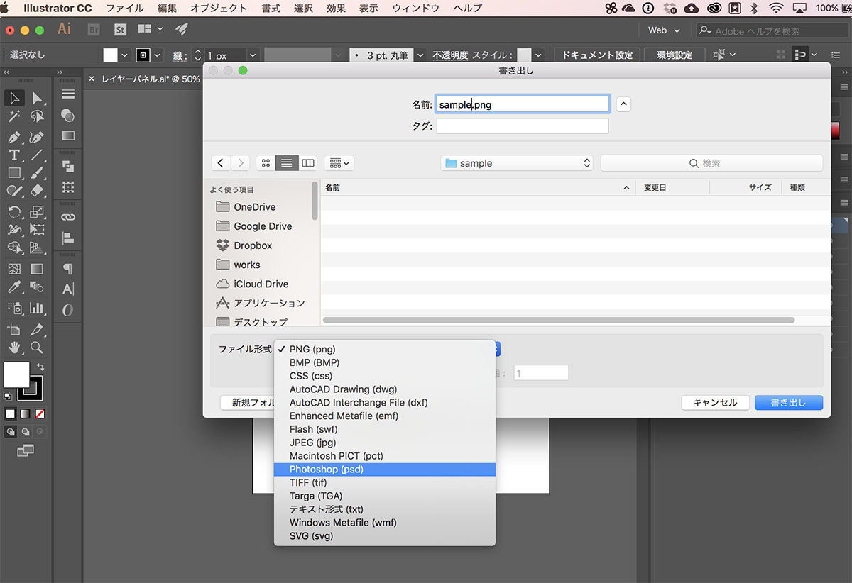Select the Eyedropper tool

(x=14, y=287)
